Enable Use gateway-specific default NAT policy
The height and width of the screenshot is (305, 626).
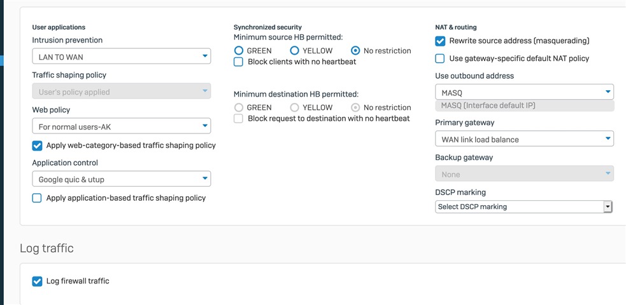click(439, 58)
